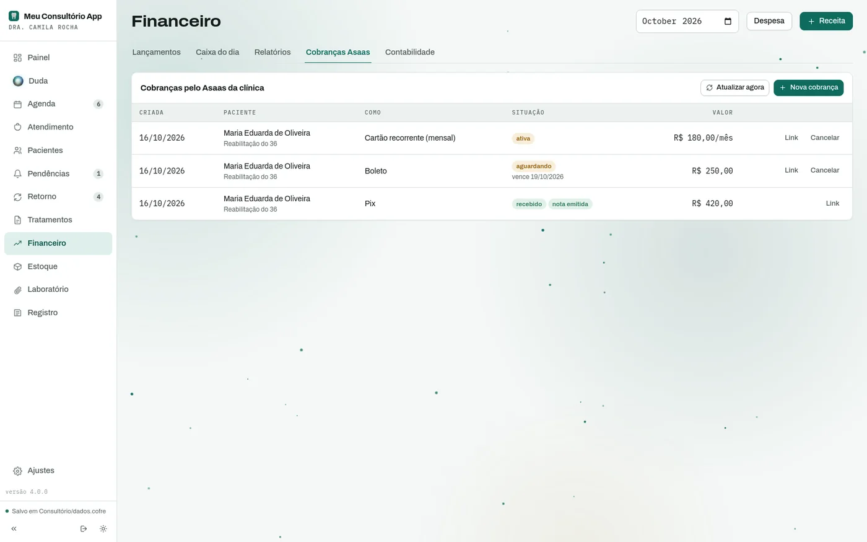Select the Cobranças Asaas tab
Viewport: 867px width, 542px height.
point(338,52)
